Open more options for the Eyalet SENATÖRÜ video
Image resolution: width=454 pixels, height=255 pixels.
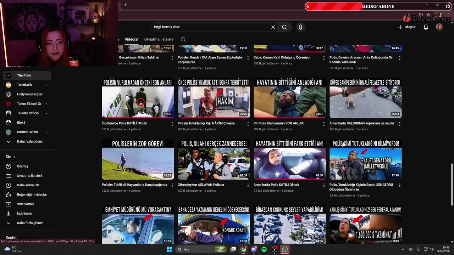400,185
